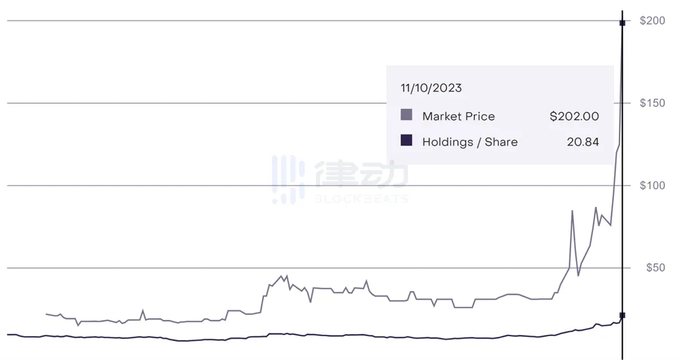The height and width of the screenshot is (360, 680).
Task: Click the Holdings data marker on crosshair line
Action: point(622,315)
